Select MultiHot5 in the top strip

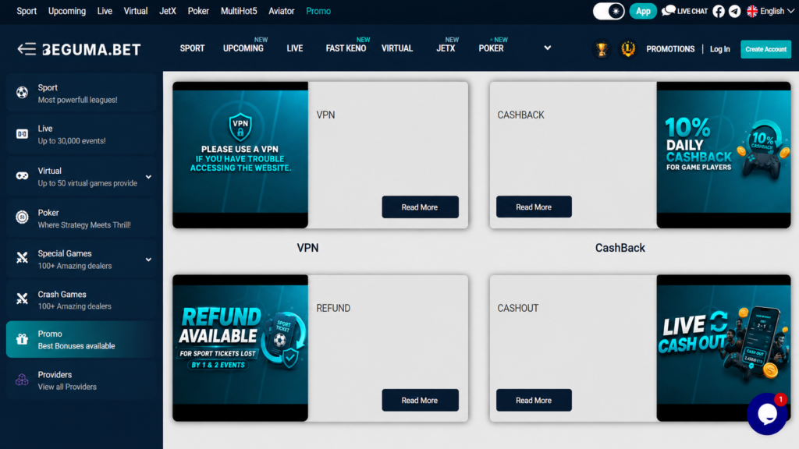click(239, 11)
